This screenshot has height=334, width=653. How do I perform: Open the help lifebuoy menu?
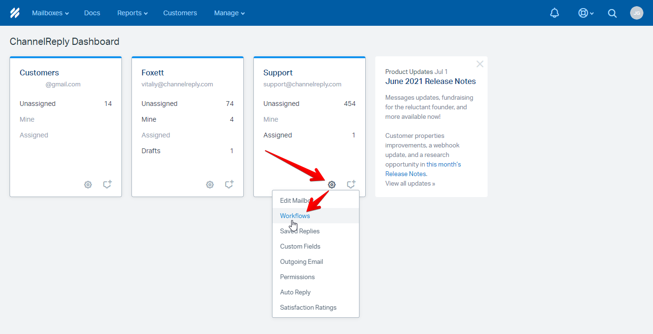point(586,13)
